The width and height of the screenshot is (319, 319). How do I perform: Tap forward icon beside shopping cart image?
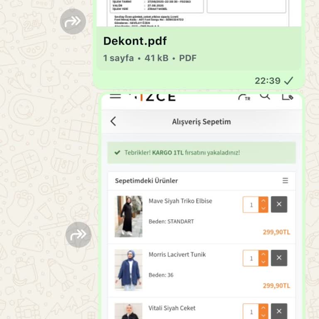coord(79,235)
